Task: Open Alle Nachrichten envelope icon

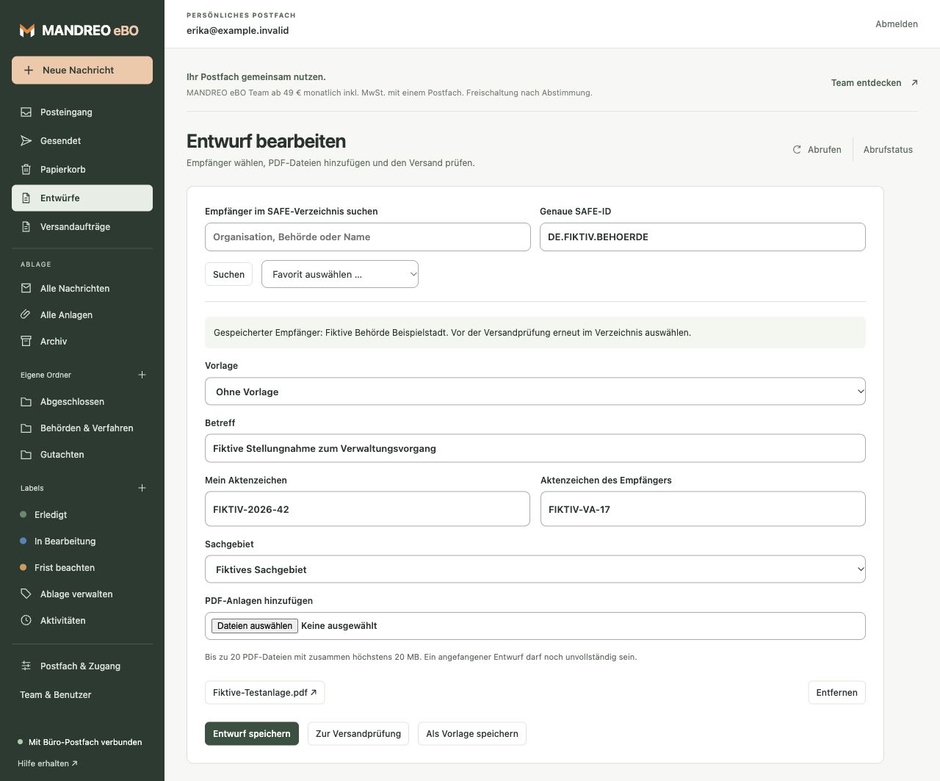Action: point(26,289)
